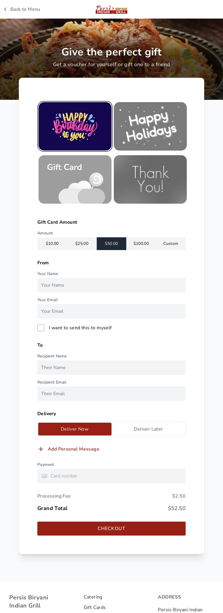Select the Custom amount option

point(171,244)
